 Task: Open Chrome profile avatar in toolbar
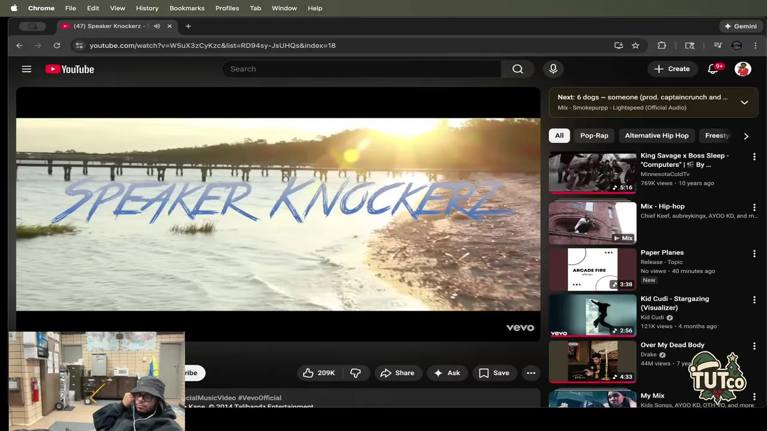[x=736, y=45]
